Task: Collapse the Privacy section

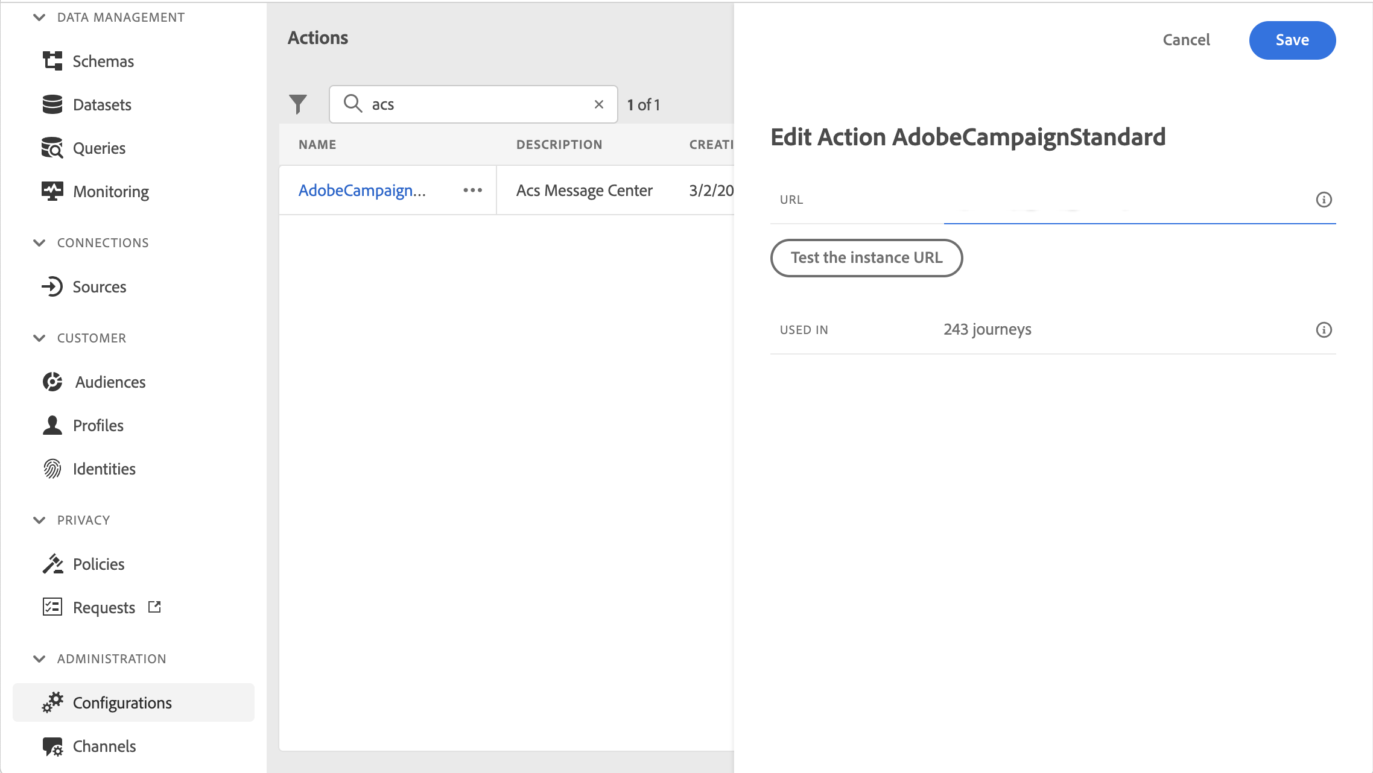Action: 39,520
